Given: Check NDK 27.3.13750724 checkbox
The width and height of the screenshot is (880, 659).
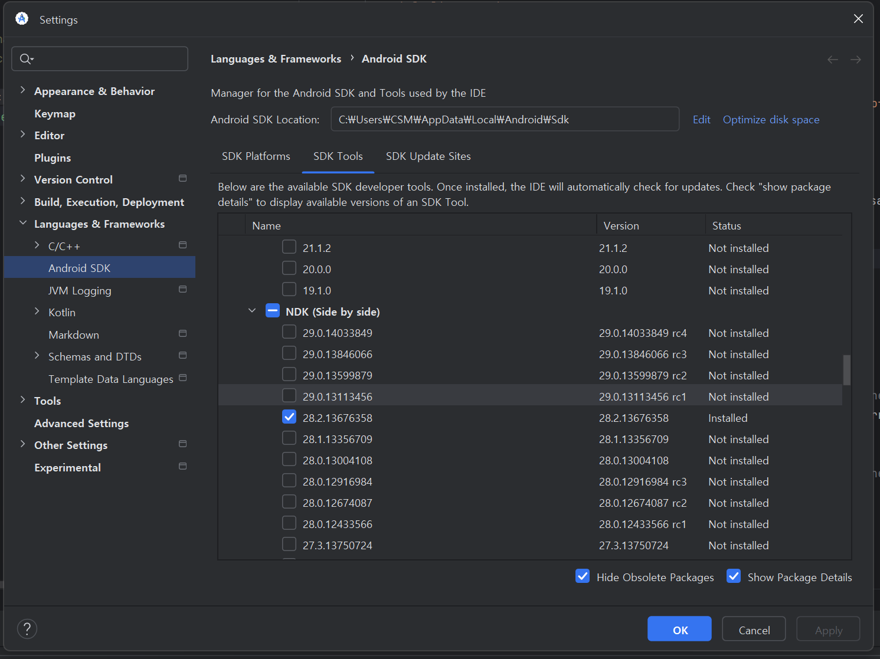Looking at the screenshot, I should (289, 544).
